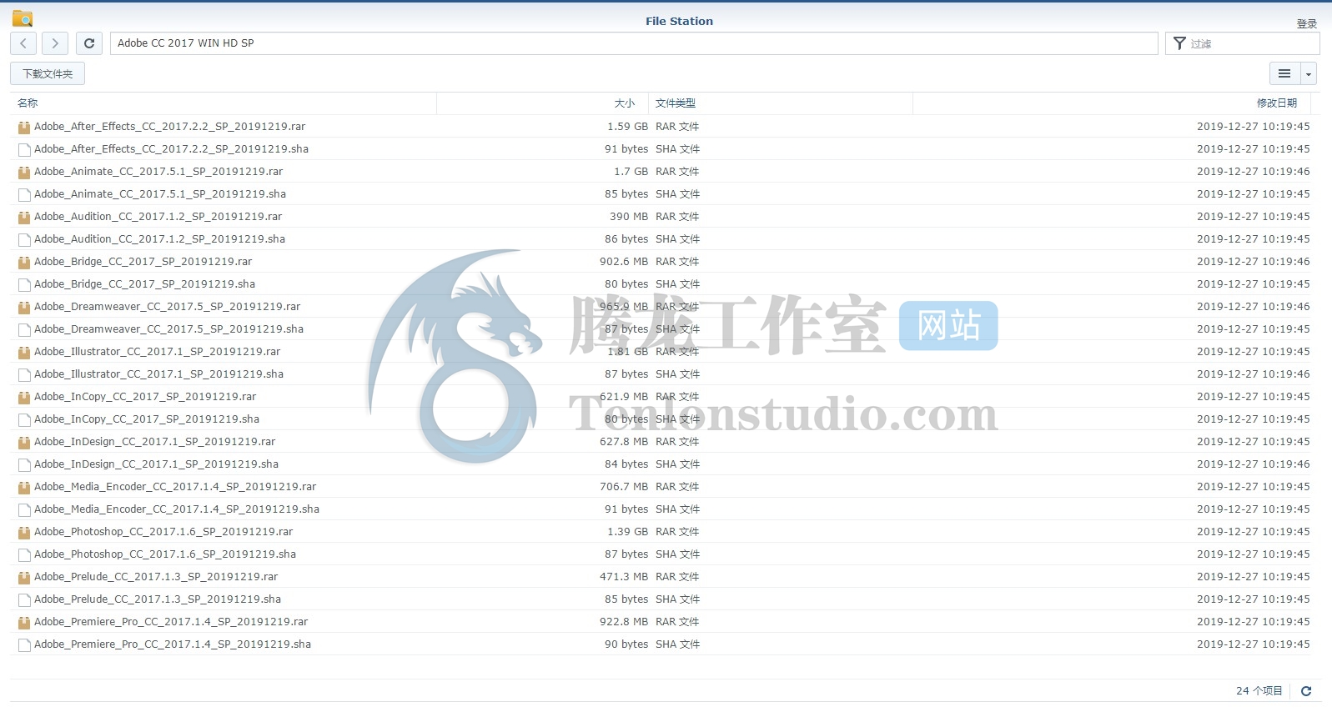Click the file icon of Animate .sha
Screen dimensions: 1332x712
(24, 194)
